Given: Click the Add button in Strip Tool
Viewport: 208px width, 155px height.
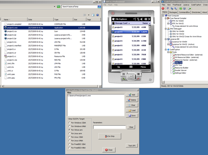Looking at the screenshot, I should (x=132, y=95).
